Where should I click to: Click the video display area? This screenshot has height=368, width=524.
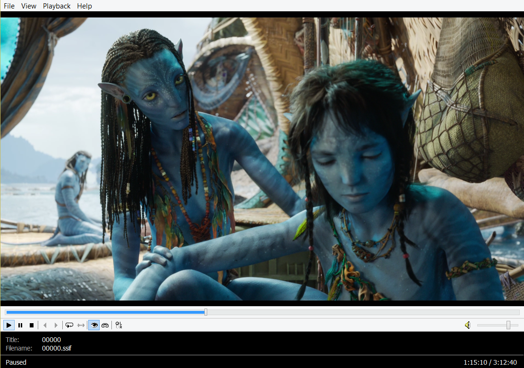click(x=262, y=159)
